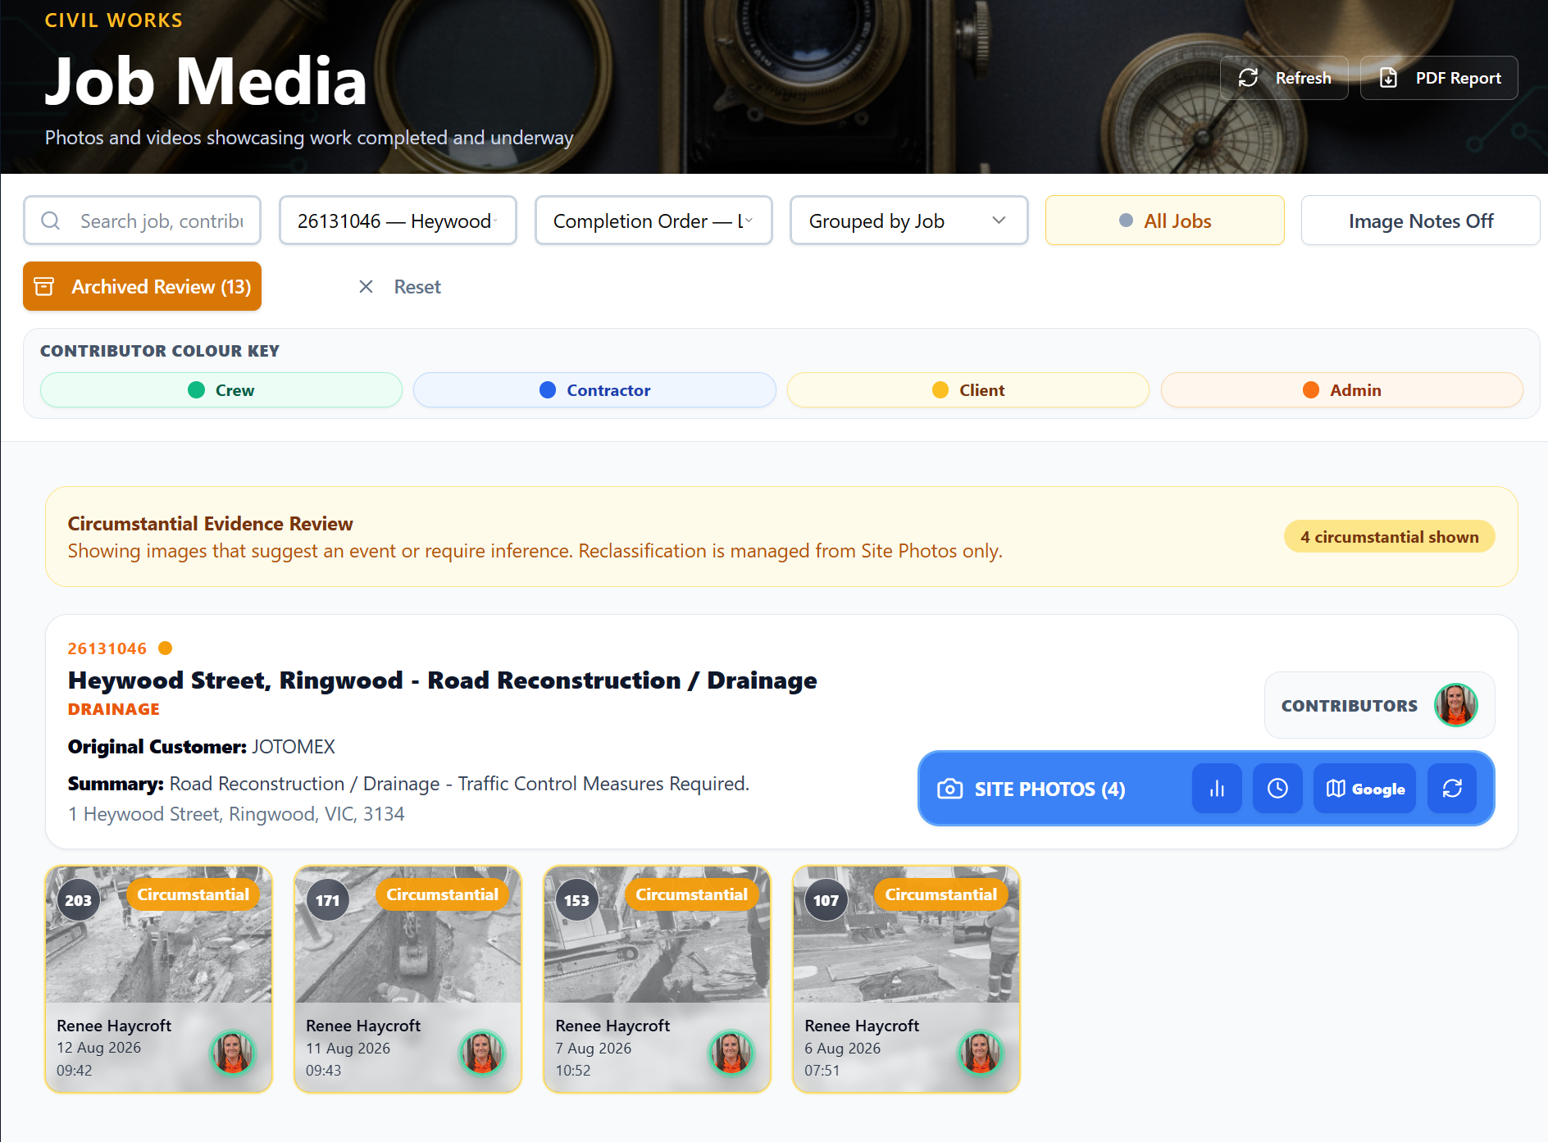Click job number 26131046
The height and width of the screenshot is (1142, 1548).
107,648
